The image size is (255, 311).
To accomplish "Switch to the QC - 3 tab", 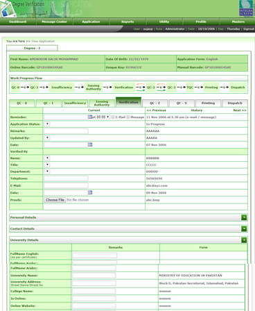I will coord(182,103).
